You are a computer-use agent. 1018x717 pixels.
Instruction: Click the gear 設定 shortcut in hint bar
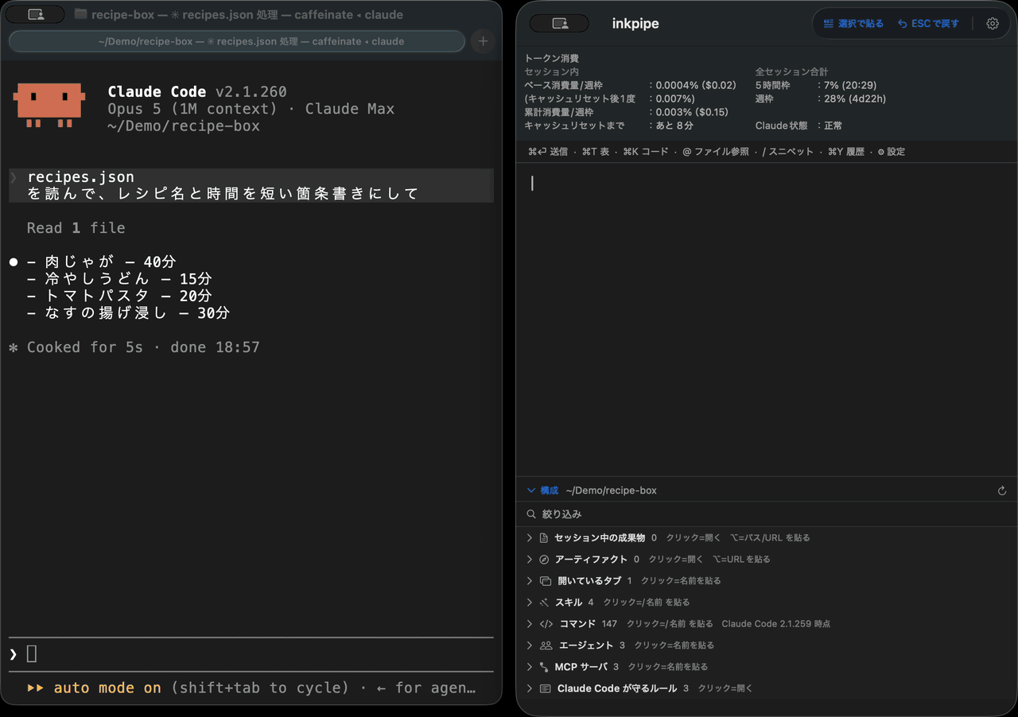coord(891,152)
